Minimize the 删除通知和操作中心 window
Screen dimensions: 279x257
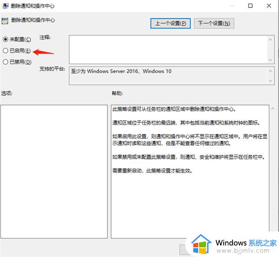232,6
